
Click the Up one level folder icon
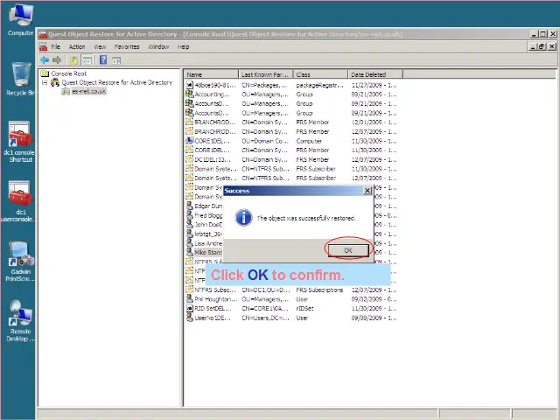click(74, 59)
